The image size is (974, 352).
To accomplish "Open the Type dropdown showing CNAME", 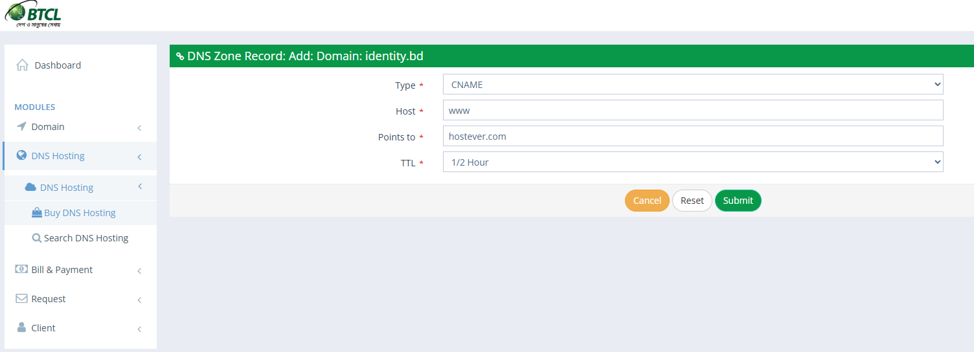I will pos(692,85).
